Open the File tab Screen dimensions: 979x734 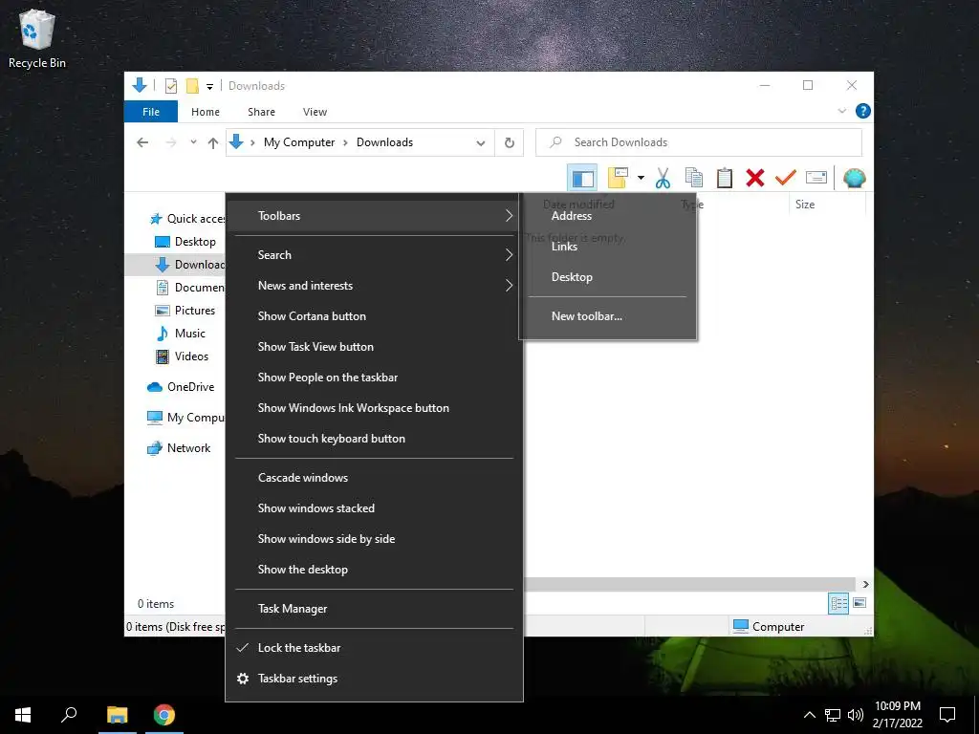click(151, 112)
